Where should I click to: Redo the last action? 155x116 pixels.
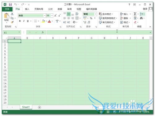(x=23, y=4)
